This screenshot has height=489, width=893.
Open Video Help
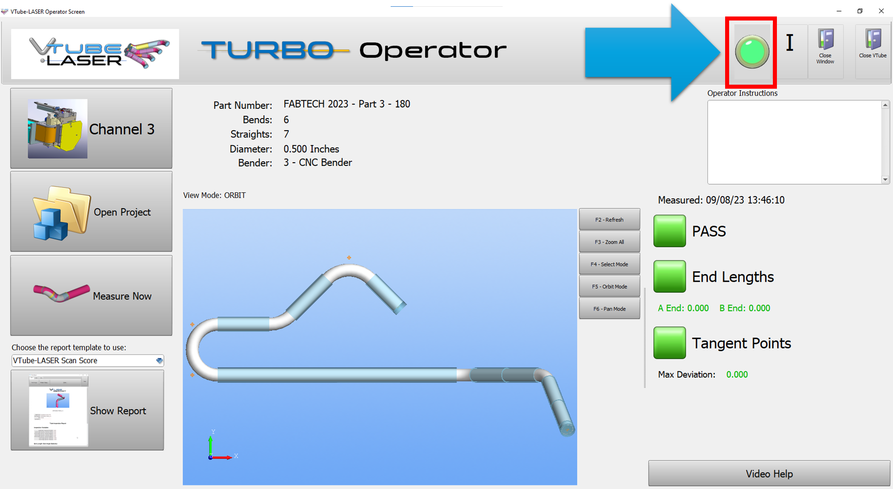pyautogui.click(x=768, y=473)
